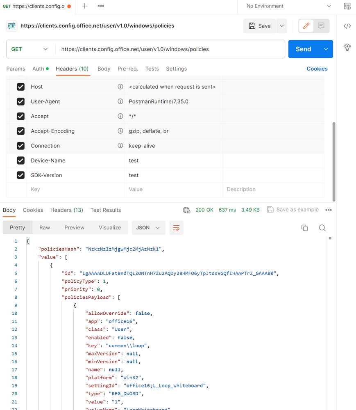This screenshot has height=410, width=356.
Task: Click the pencil edit mode icon
Action: pyautogui.click(x=306, y=26)
